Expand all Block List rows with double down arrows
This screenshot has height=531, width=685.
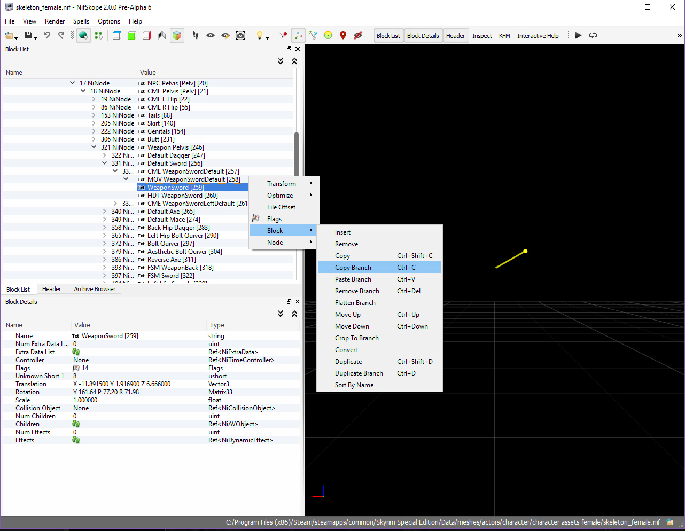click(x=281, y=61)
